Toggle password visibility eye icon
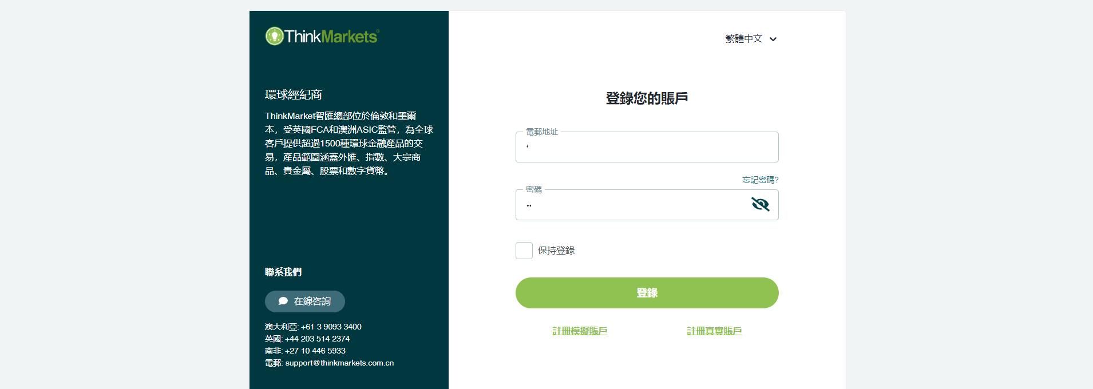 pos(761,204)
